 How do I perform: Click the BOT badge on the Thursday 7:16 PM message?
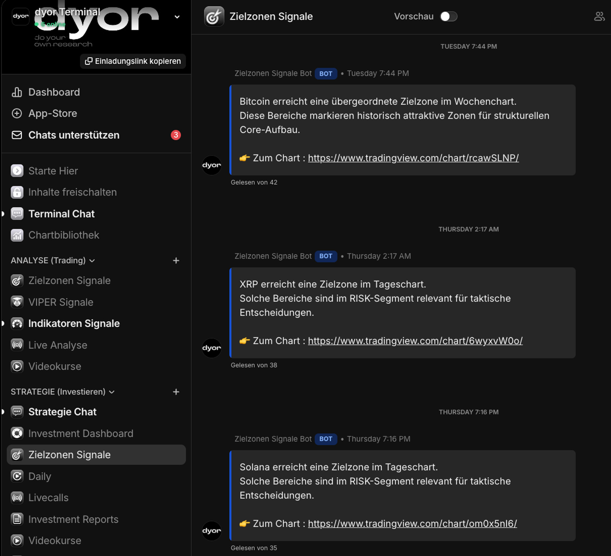[x=326, y=439]
